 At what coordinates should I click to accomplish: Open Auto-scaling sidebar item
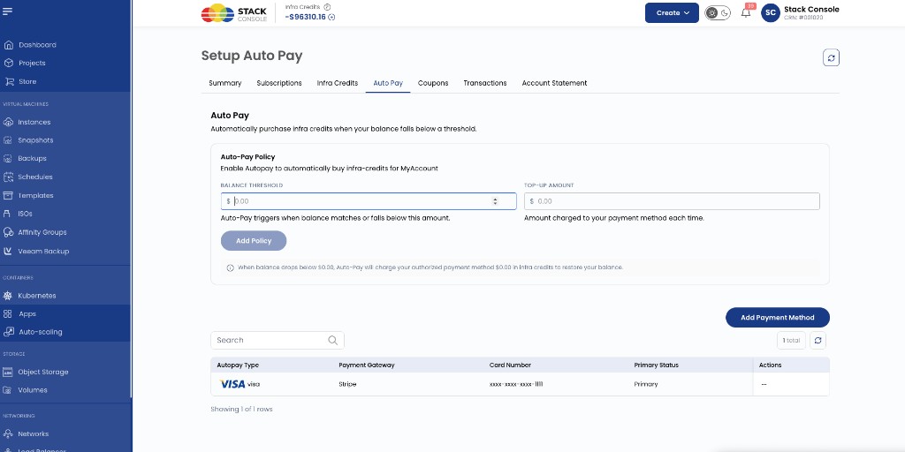40,332
